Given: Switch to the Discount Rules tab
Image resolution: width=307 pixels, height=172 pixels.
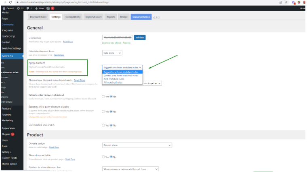Looking at the screenshot, I should pos(39,17).
